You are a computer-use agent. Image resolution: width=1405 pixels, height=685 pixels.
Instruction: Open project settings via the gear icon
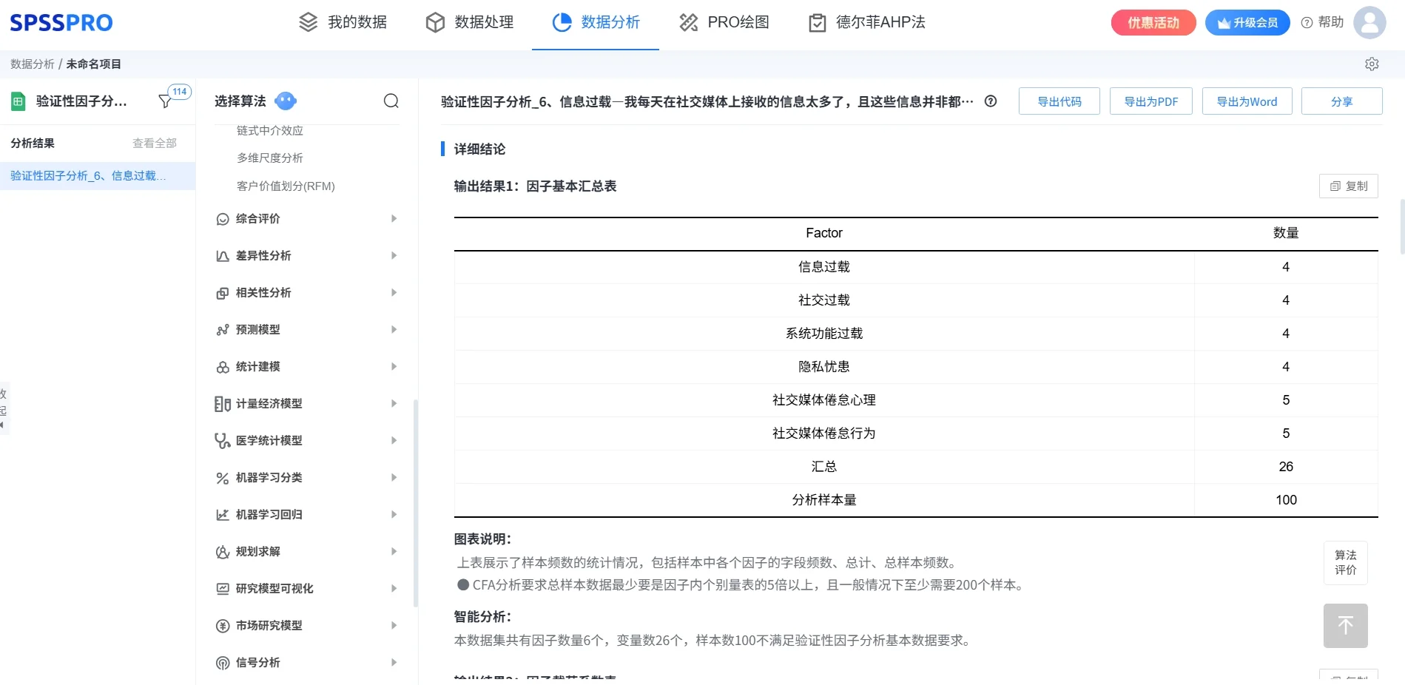pos(1372,64)
